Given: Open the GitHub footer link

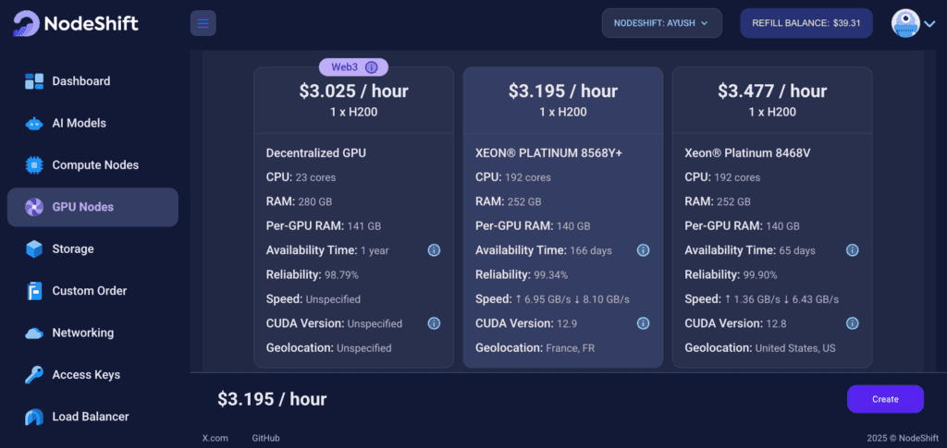Looking at the screenshot, I should pos(265,438).
